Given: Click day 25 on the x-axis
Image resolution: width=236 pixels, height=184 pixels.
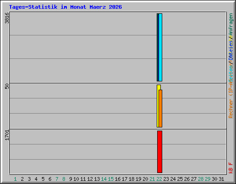Looking at the screenshot, I should coord(180,179).
